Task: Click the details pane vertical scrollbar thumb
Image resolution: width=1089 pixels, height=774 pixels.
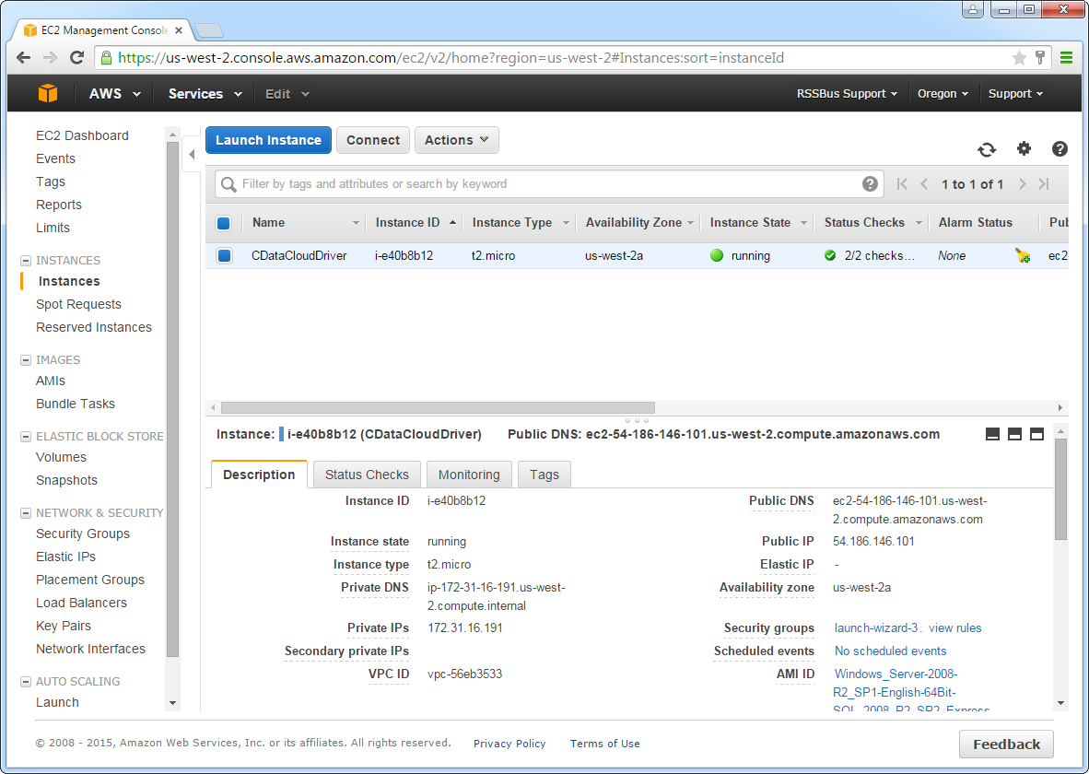Action: point(1060,490)
